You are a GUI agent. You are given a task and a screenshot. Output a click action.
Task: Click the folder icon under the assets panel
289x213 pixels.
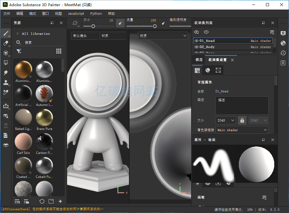click(51, 201)
